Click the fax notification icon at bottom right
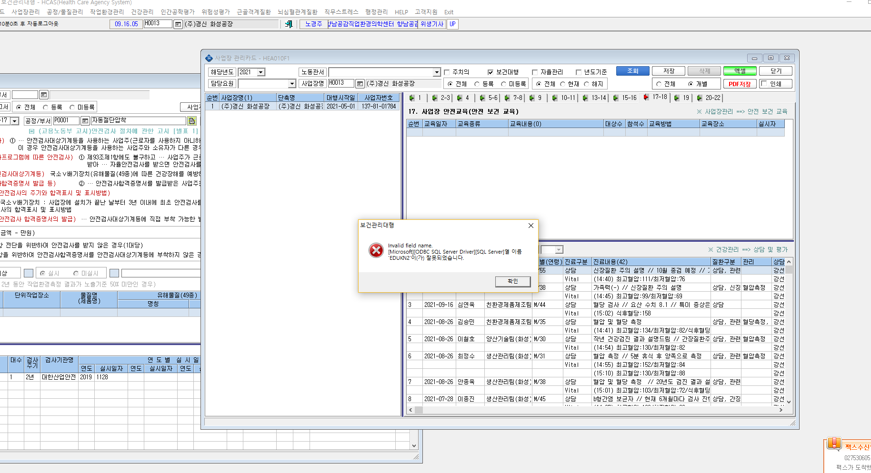The image size is (871, 473). tap(834, 443)
